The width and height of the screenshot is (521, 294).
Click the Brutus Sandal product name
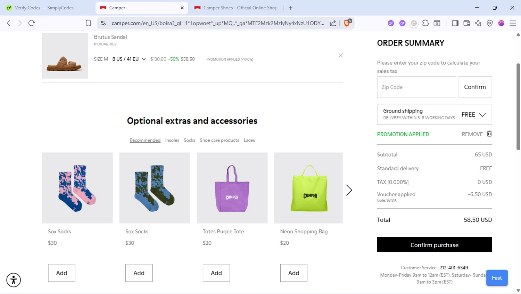(110, 37)
